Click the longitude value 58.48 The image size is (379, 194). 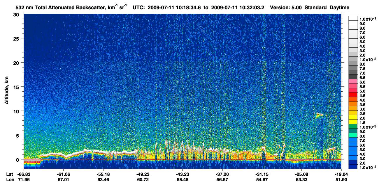click(183, 179)
